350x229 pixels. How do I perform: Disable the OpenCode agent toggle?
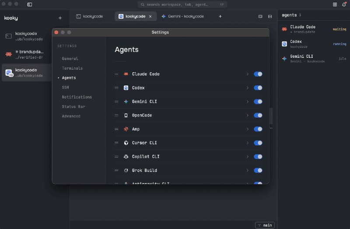point(258,115)
